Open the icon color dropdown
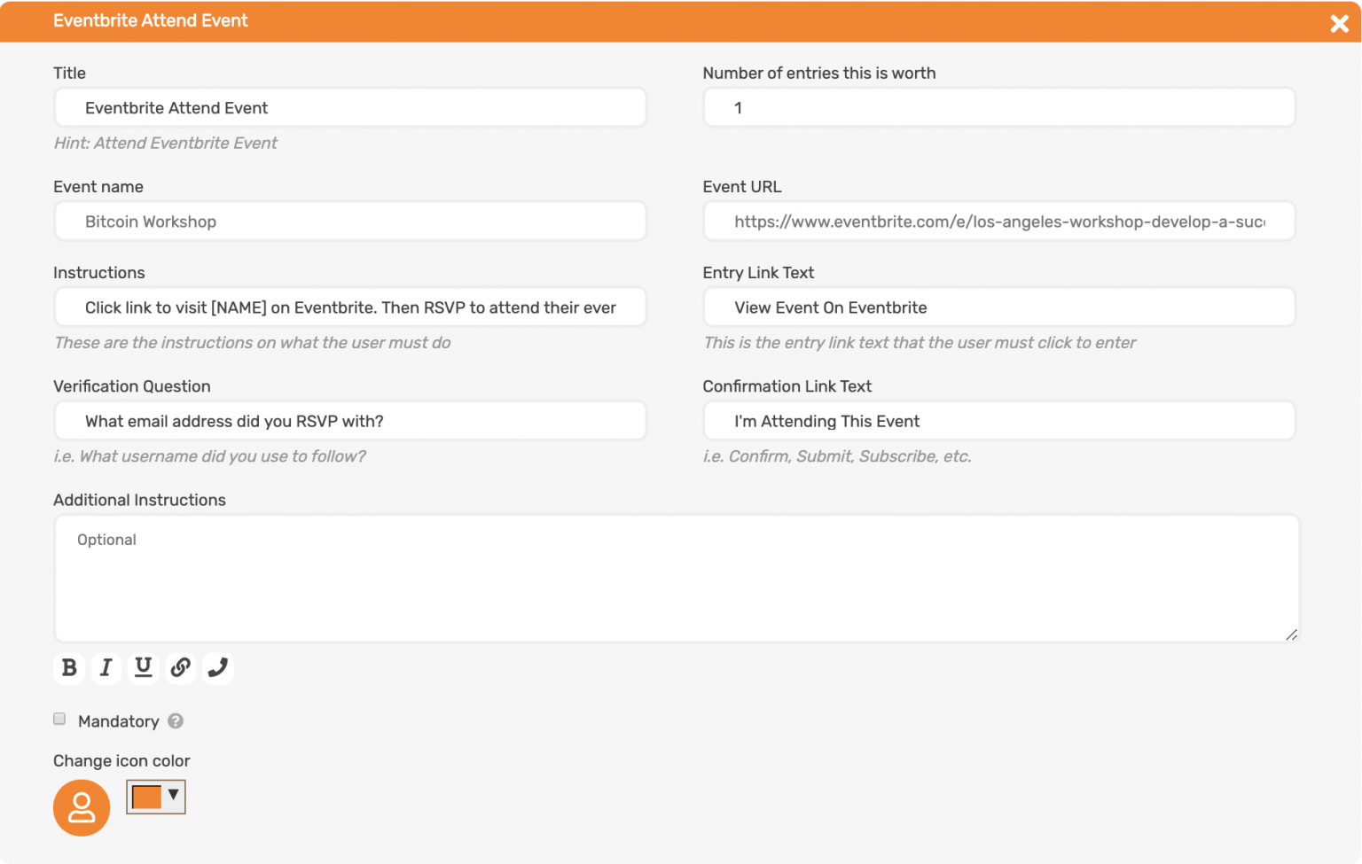Image resolution: width=1362 pixels, height=864 pixels. [x=174, y=797]
